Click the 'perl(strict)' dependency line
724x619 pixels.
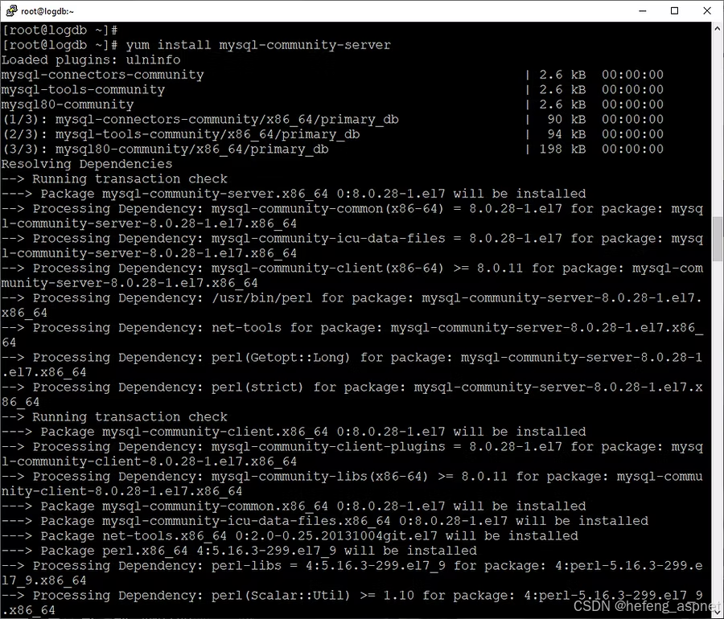pos(352,395)
